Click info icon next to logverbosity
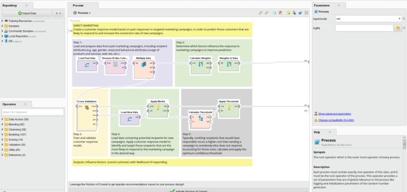The height and width of the screenshot is (192, 407). coord(404,19)
